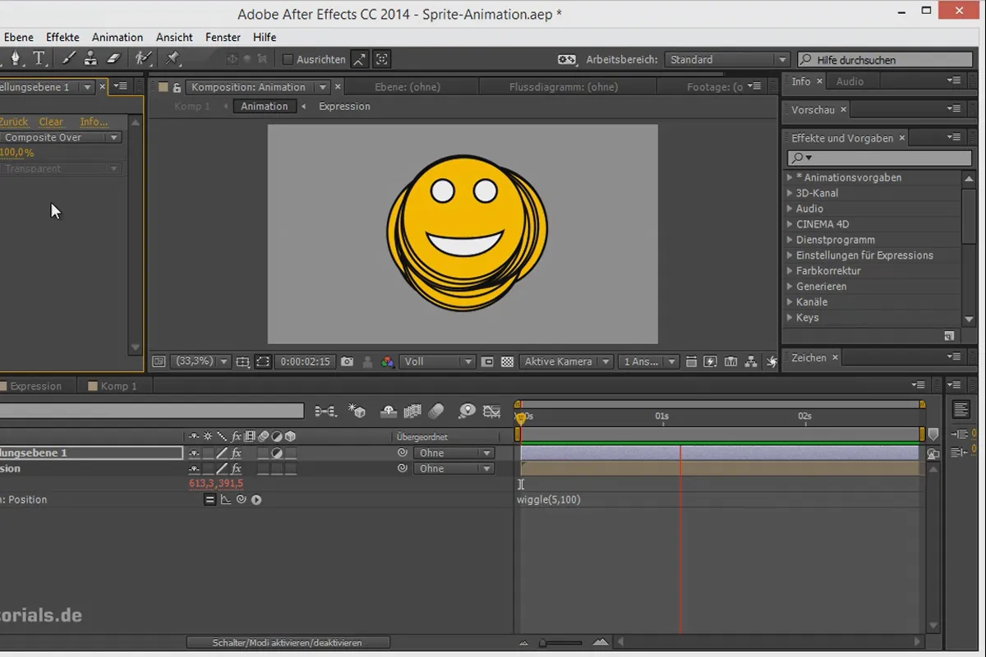Click Schalter/Modi aktivieren/deaktivieren button
The image size is (986, 657).
pos(287,642)
